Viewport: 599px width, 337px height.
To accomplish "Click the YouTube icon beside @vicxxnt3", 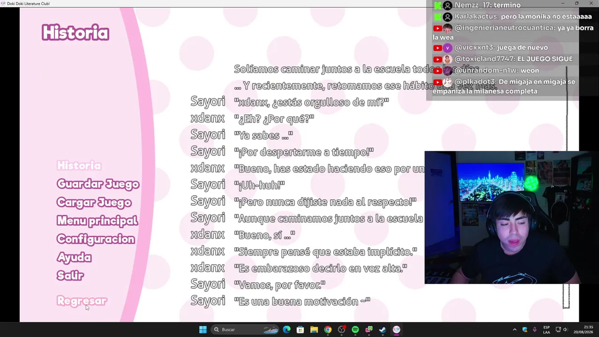I will point(438,48).
